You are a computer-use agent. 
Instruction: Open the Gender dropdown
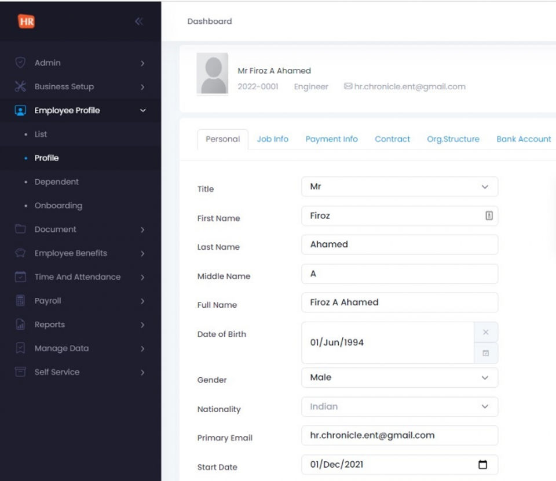(x=400, y=377)
